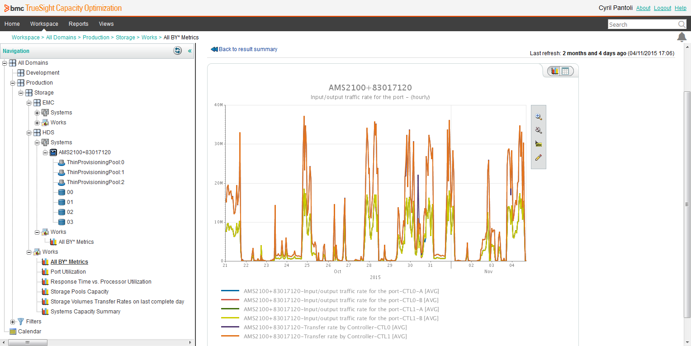Click the CTL1-A legend label
This screenshot has height=346, width=691.
click(x=341, y=309)
